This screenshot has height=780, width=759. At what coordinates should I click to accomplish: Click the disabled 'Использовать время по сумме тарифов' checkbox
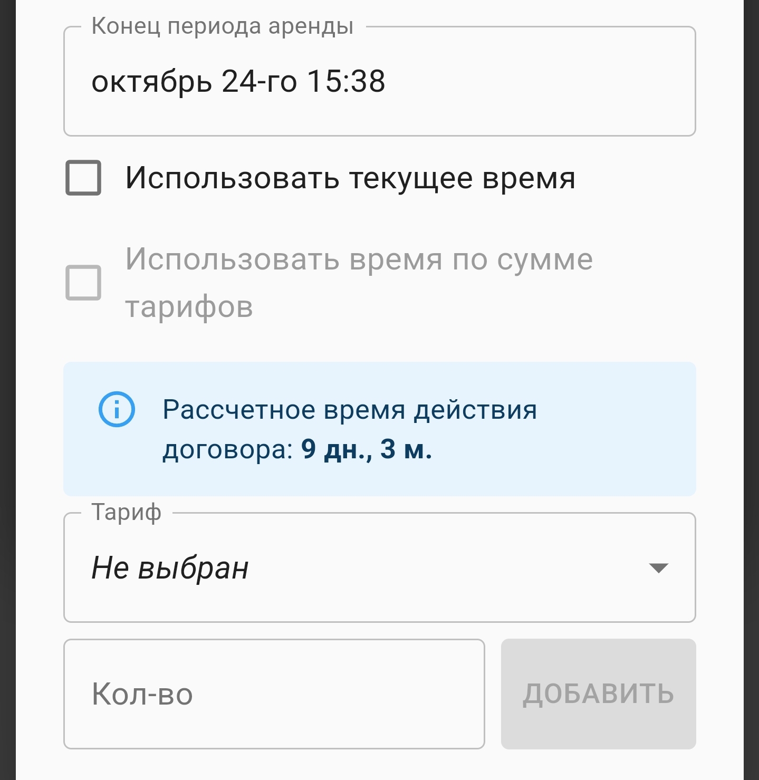83,283
